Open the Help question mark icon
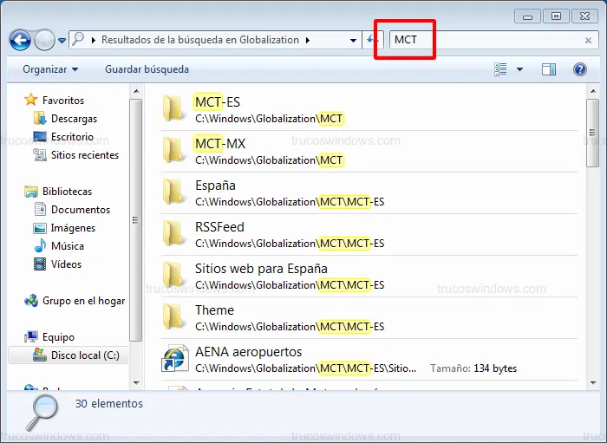This screenshot has width=607, height=443. (579, 69)
